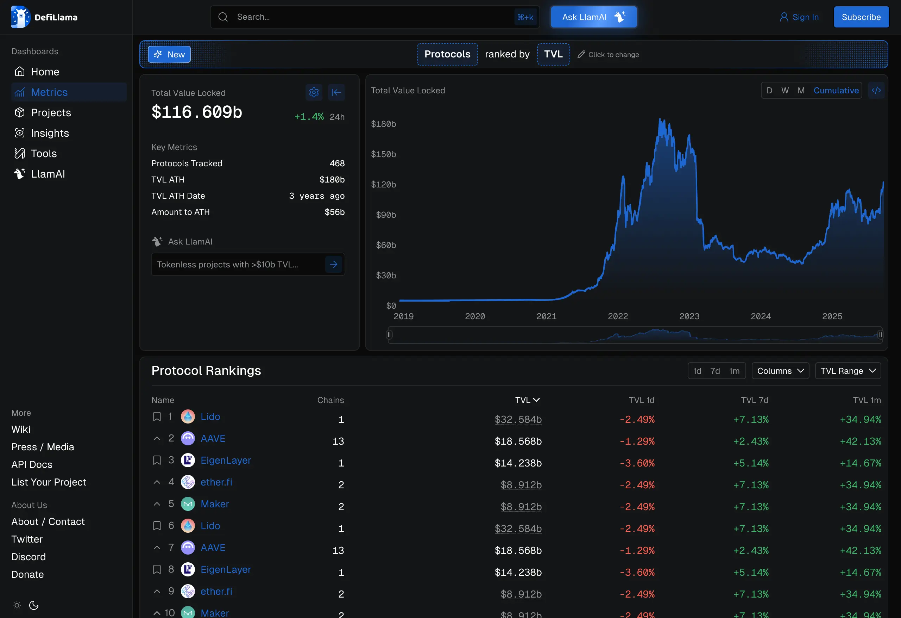Expand ether.fi row at rank 4

point(157,482)
